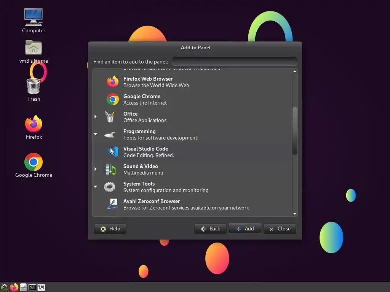Select the Firefox Web Browser icon in list
Image resolution: width=390 pixels, height=292 pixels.
pos(113,82)
